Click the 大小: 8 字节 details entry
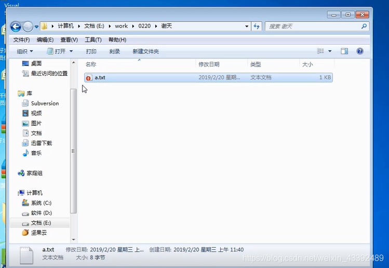 pos(90,258)
